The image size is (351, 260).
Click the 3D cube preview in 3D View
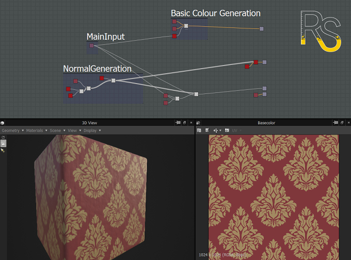[x=91, y=198]
